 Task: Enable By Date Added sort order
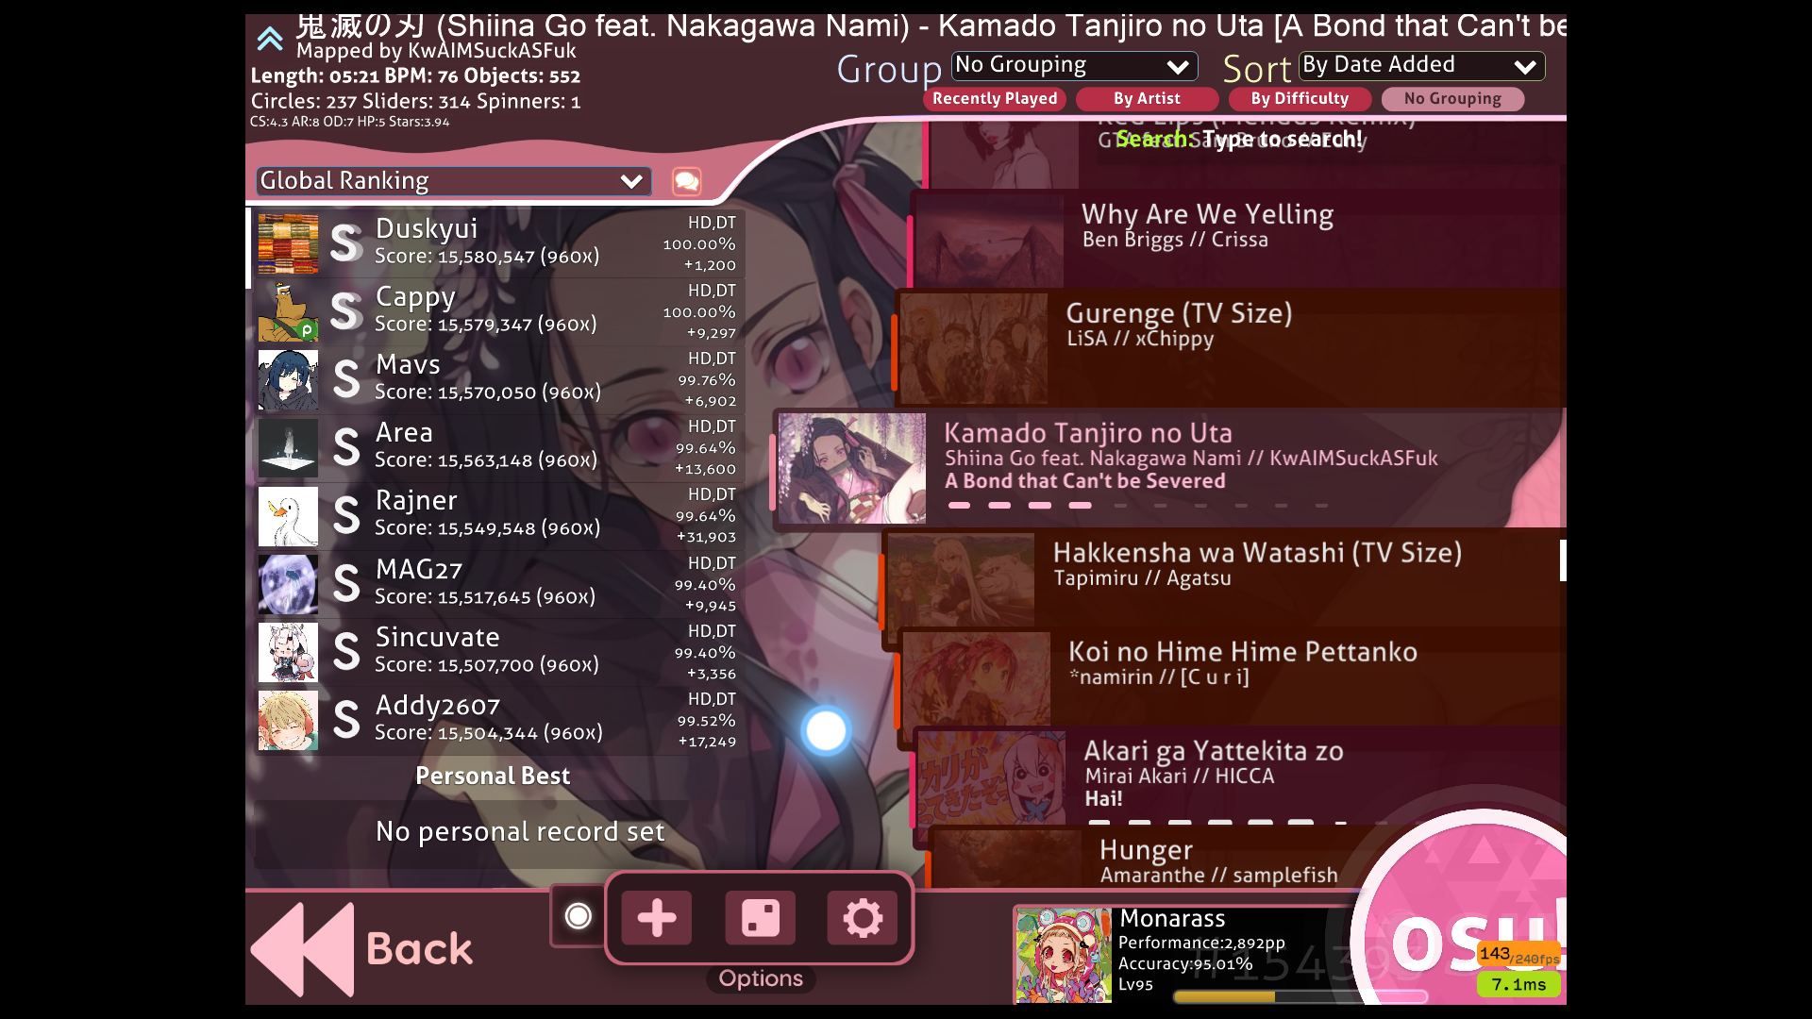point(1418,63)
